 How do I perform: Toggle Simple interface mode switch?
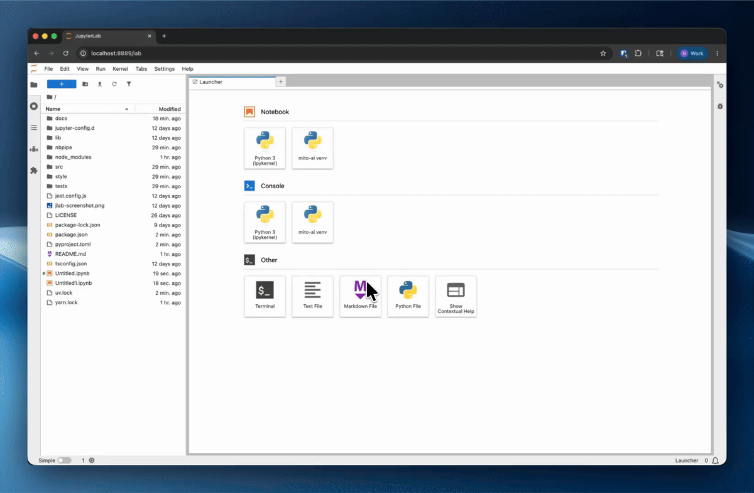click(x=64, y=460)
